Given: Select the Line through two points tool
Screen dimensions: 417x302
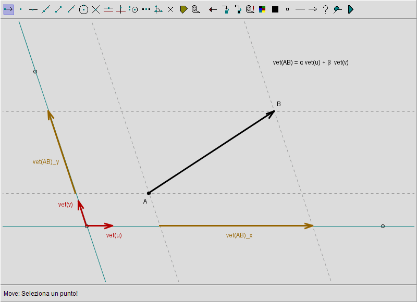Looking at the screenshot, I should point(46,9).
